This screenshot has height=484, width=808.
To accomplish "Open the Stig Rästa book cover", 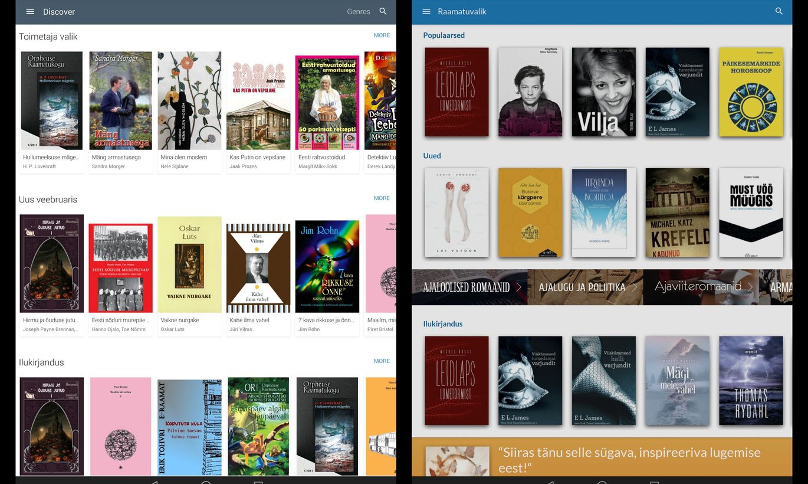I will coord(530,92).
